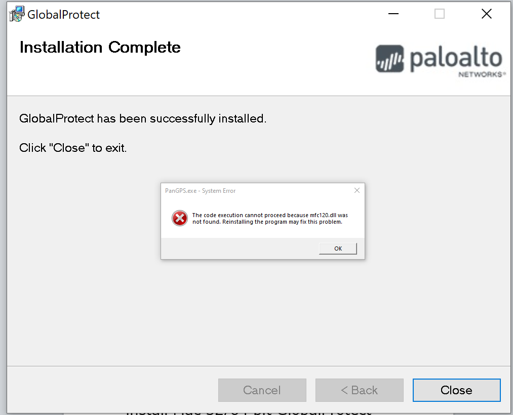Minimize the GlobalProtect installer window
Viewport: 513px width, 415px height.
pos(393,14)
